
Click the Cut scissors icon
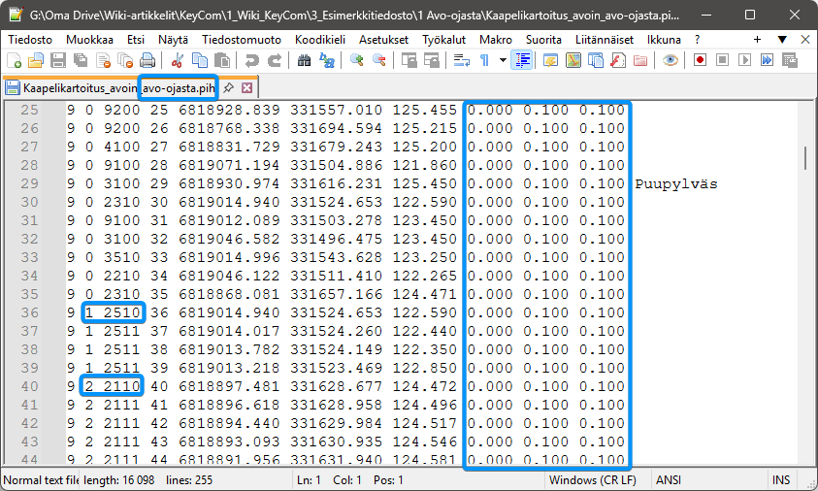pos(178,60)
